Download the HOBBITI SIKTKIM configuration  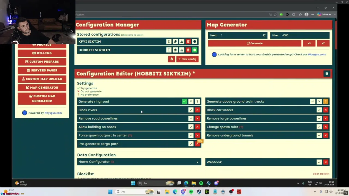182,50
